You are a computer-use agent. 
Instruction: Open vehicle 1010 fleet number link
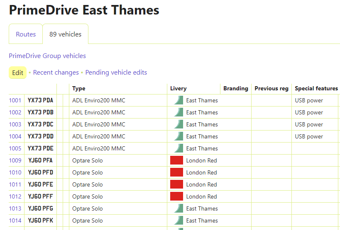point(15,172)
